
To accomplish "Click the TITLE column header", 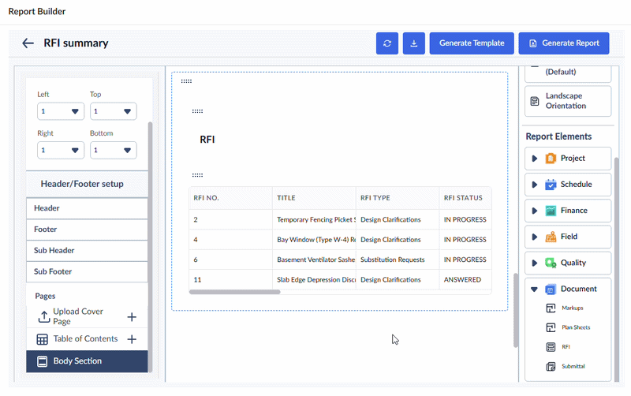I will tap(314, 198).
